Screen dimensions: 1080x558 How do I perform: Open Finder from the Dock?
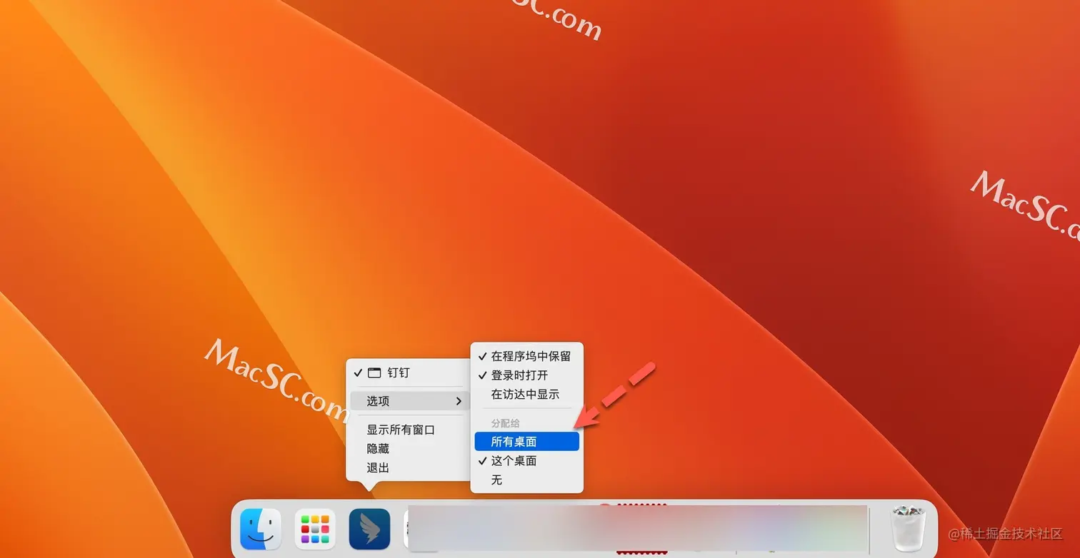pyautogui.click(x=260, y=529)
